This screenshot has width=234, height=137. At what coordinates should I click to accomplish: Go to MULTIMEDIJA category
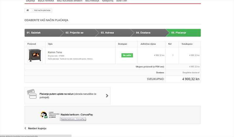coord(92,1)
